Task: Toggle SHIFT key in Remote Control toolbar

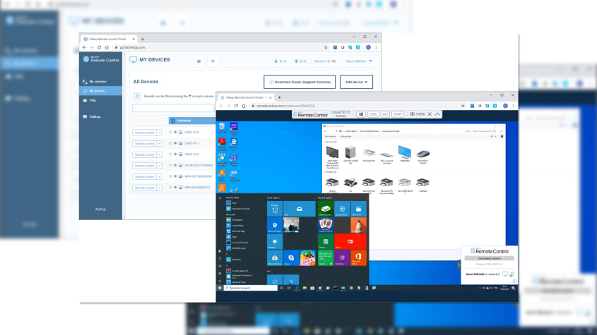Action: (x=398, y=114)
